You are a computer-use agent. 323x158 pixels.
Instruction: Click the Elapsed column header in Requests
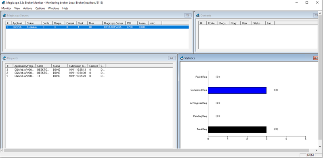(x=93, y=66)
